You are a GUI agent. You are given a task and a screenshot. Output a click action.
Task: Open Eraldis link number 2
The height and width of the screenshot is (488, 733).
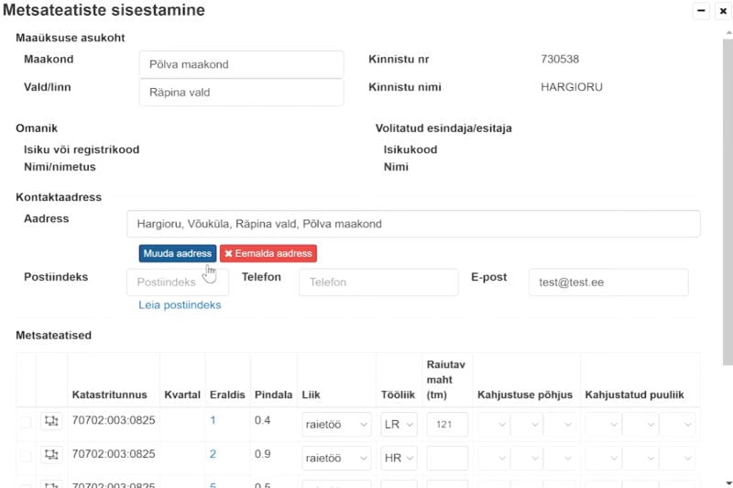coord(213,454)
